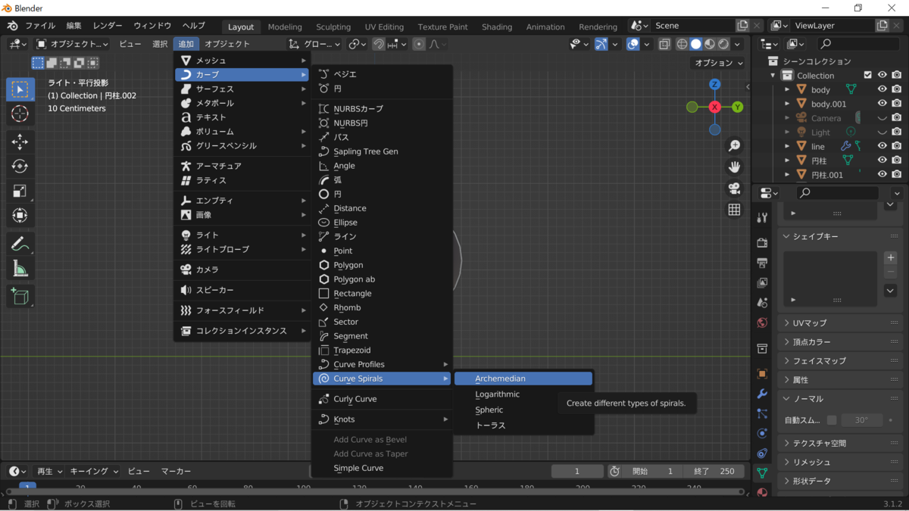The image size is (909, 511).
Task: Open the ファイル menu
Action: tap(40, 26)
